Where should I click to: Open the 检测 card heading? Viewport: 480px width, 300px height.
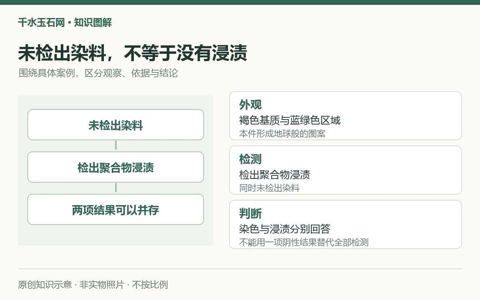click(x=250, y=159)
